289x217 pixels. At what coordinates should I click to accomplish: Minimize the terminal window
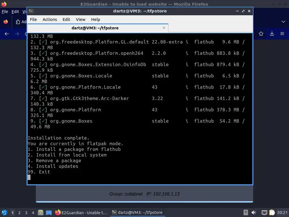click(237, 11)
